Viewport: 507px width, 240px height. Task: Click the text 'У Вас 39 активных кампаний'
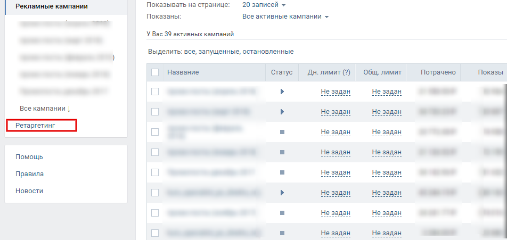(x=190, y=34)
